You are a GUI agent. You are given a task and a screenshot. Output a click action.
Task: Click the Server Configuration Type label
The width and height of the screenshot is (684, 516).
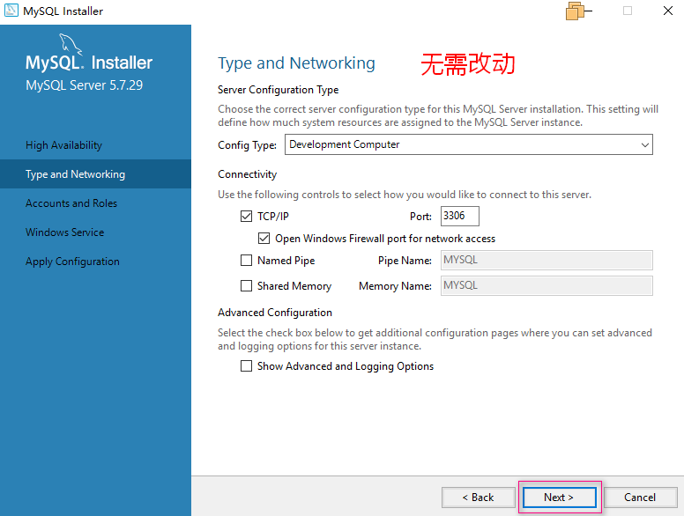click(x=279, y=90)
